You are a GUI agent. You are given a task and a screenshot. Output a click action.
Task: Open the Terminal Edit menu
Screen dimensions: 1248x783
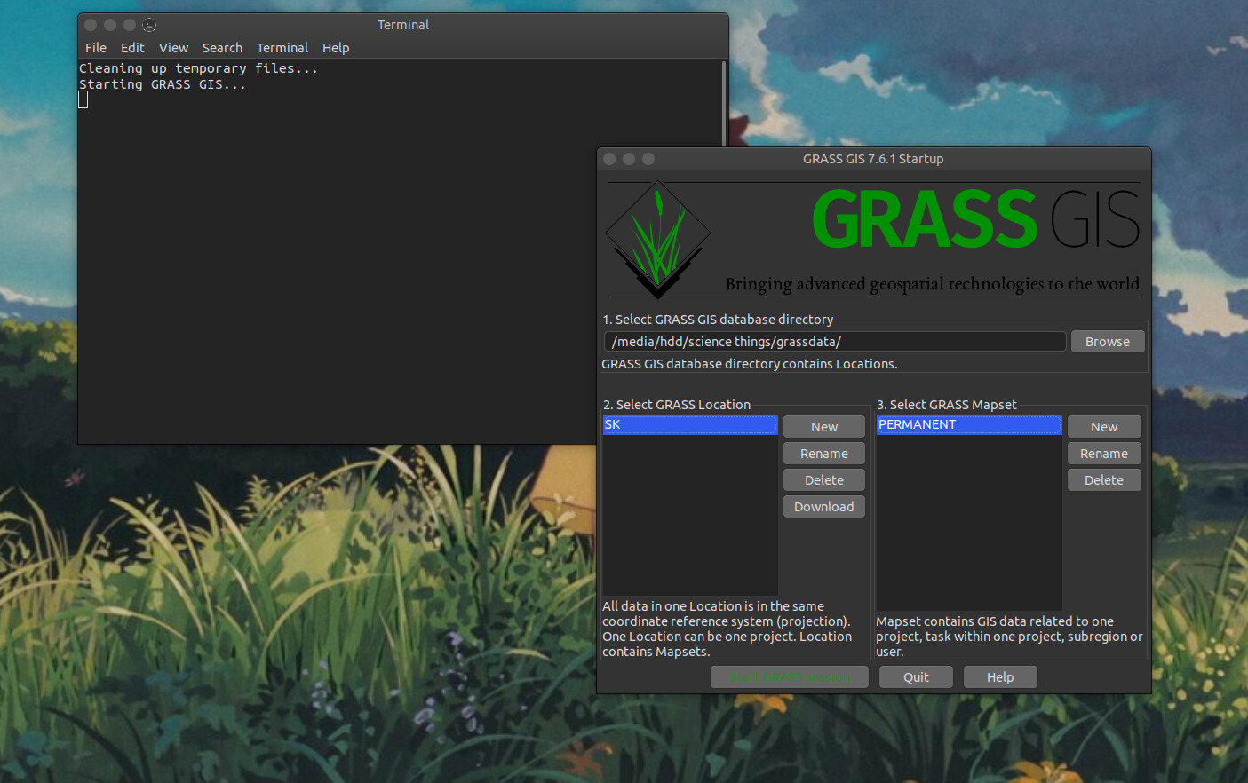[x=132, y=48]
